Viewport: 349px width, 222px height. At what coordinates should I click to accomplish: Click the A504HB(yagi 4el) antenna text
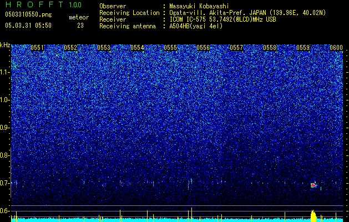196,26
